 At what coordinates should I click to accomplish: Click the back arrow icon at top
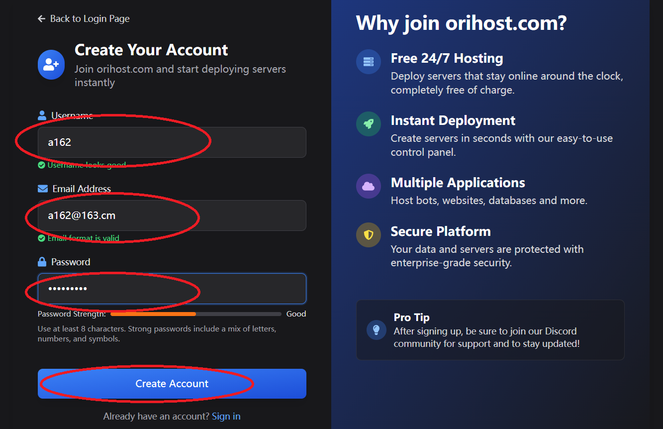click(x=41, y=19)
